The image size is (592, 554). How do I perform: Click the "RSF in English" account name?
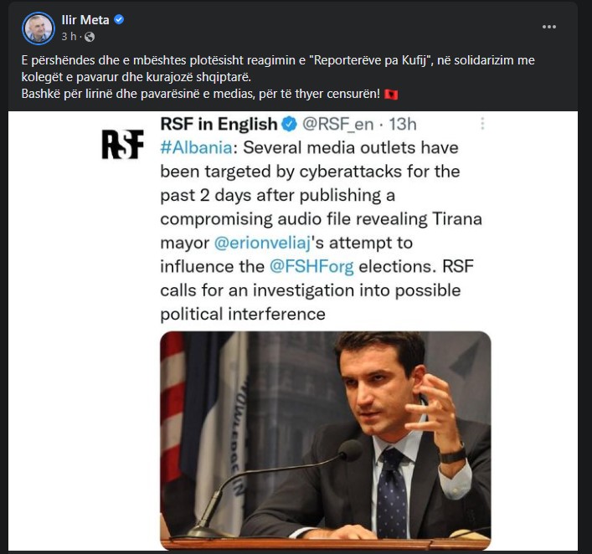219,125
